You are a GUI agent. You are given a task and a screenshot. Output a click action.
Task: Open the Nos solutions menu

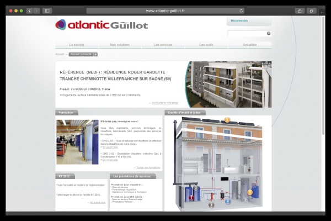pyautogui.click(x=120, y=45)
